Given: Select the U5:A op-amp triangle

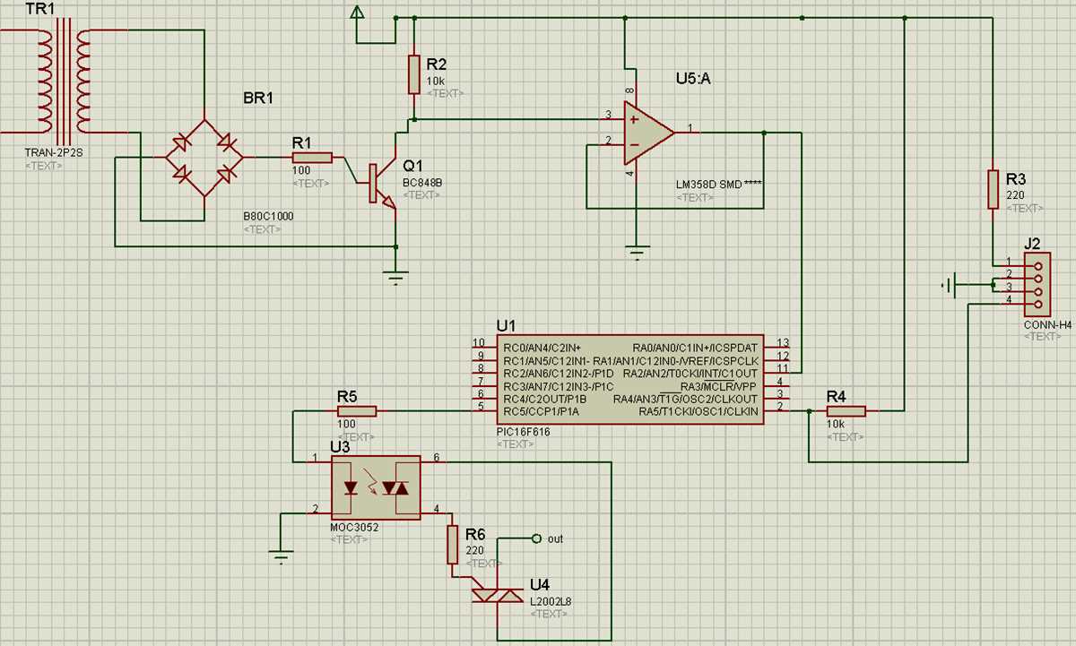Looking at the screenshot, I should (x=649, y=131).
